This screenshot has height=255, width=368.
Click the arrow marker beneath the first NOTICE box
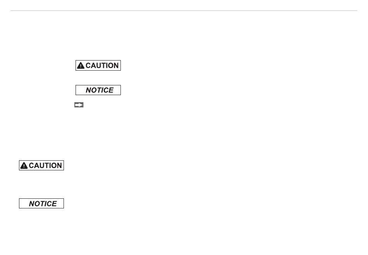pos(79,105)
